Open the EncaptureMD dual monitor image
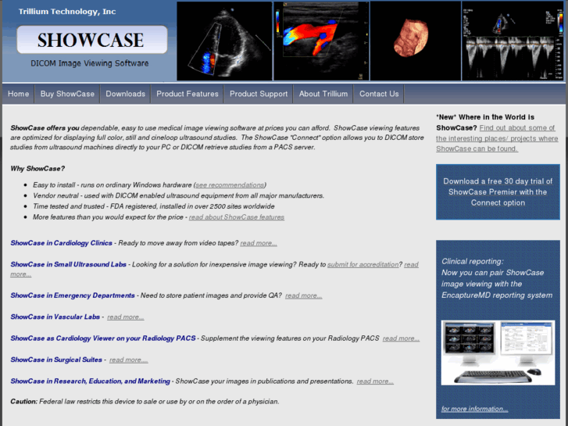 click(498, 353)
